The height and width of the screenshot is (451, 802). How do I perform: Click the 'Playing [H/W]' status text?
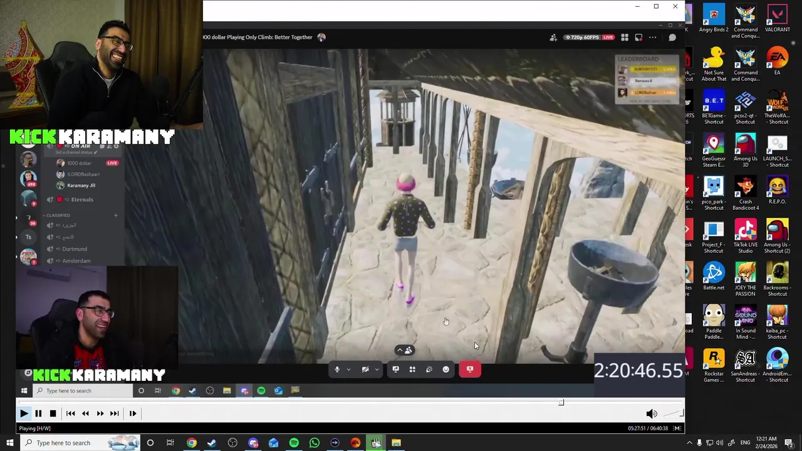click(34, 428)
